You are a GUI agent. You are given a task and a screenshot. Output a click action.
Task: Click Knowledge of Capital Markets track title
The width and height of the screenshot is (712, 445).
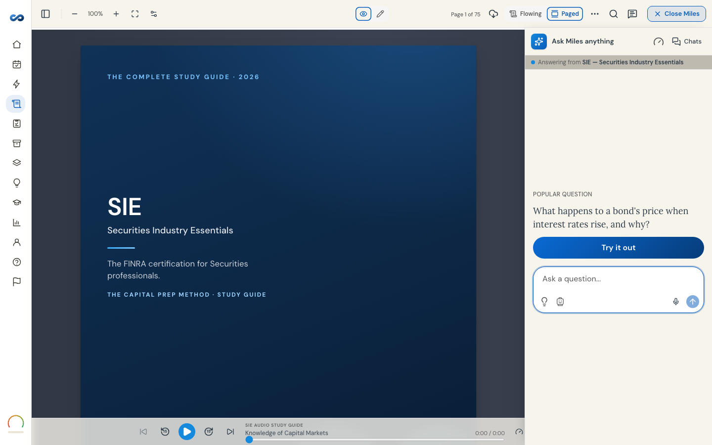click(x=287, y=433)
